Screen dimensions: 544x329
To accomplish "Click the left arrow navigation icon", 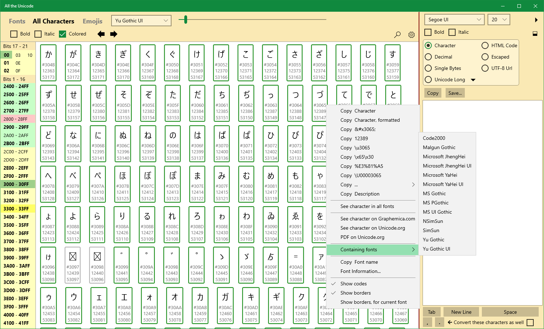I will pos(101,34).
